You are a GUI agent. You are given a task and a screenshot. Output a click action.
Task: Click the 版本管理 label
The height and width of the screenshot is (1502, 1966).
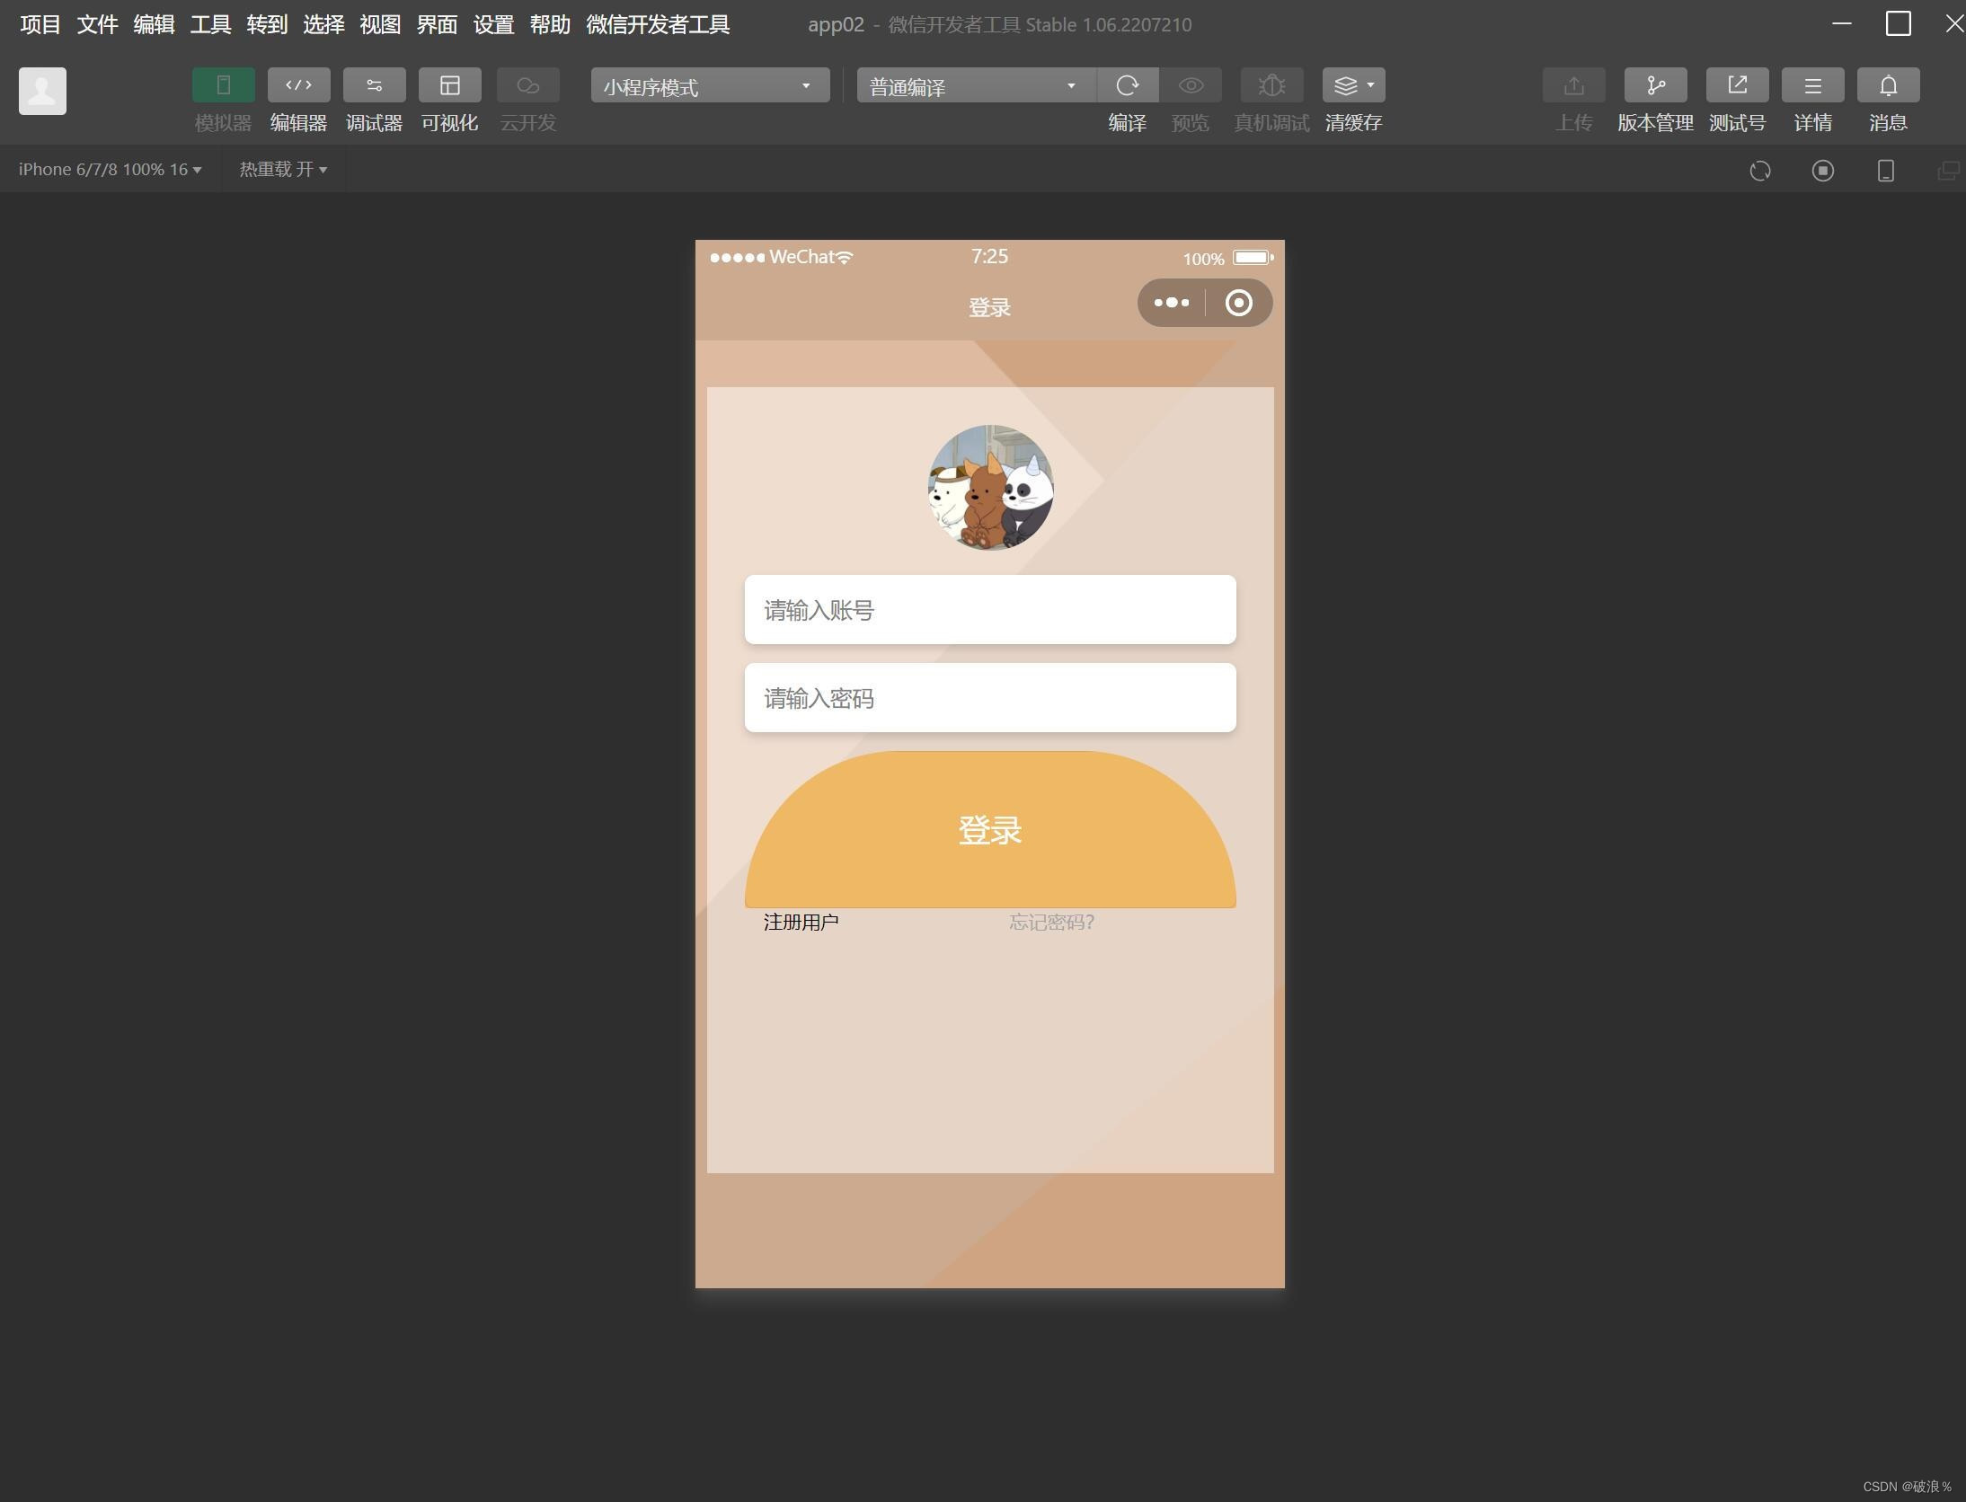[x=1655, y=123]
